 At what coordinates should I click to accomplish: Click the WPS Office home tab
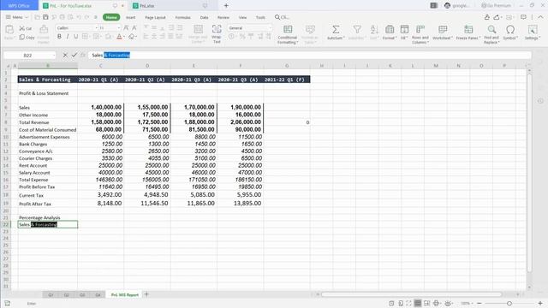[x=19, y=6]
